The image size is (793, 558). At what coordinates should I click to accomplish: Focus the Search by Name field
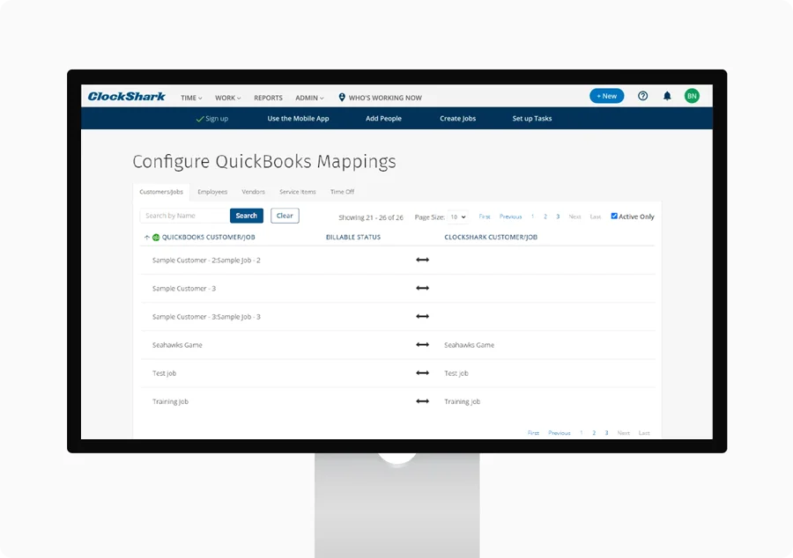[x=185, y=216]
